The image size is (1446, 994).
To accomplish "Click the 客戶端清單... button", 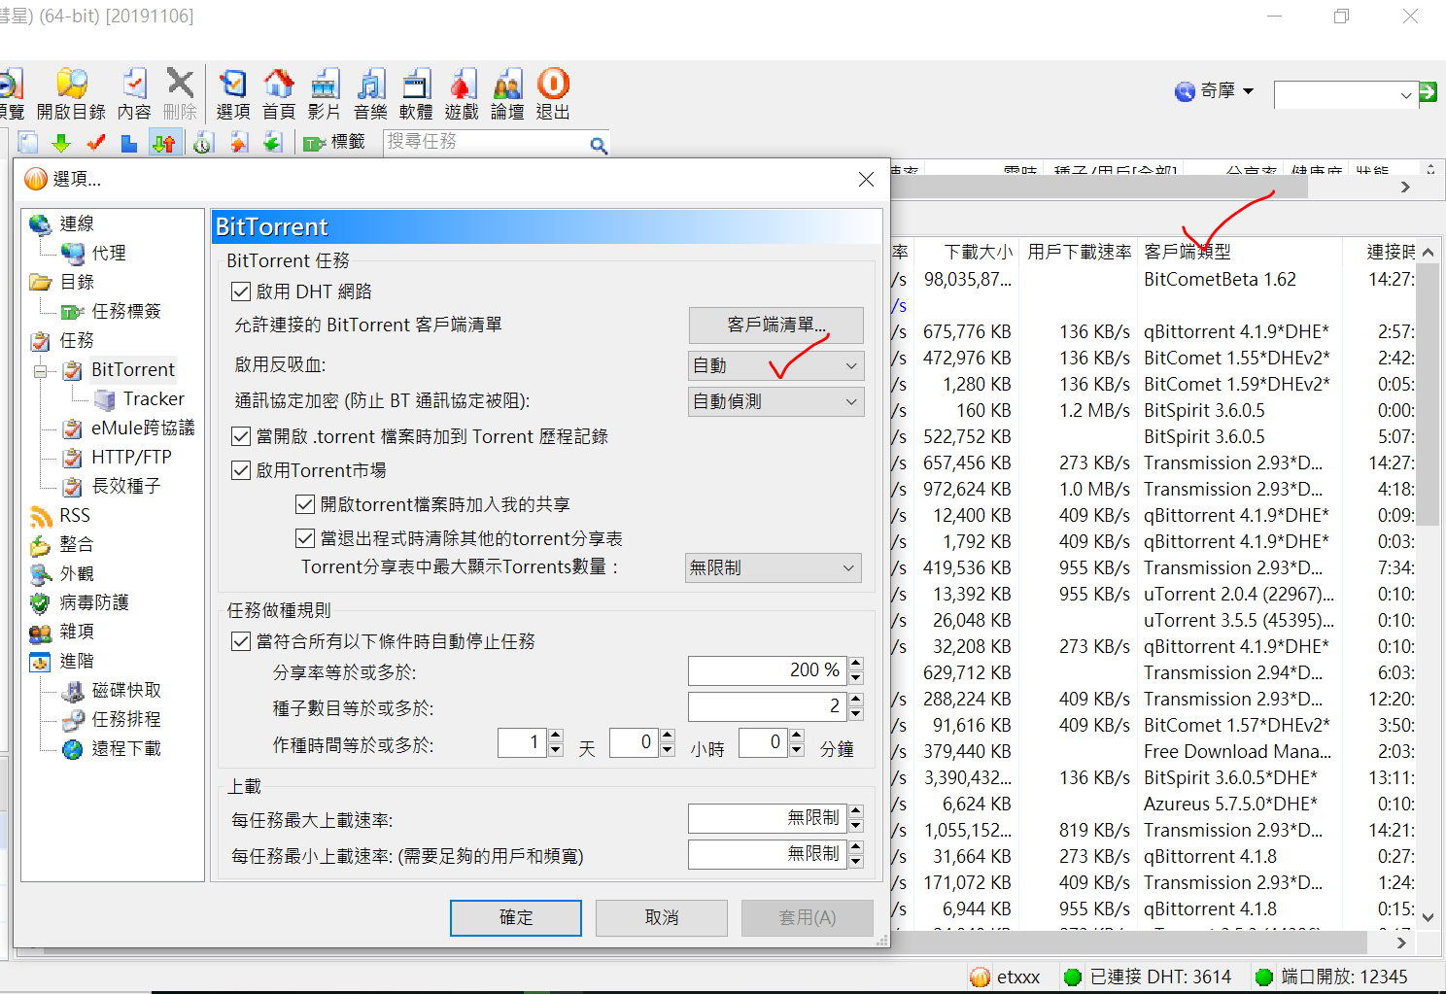I will click(x=775, y=325).
